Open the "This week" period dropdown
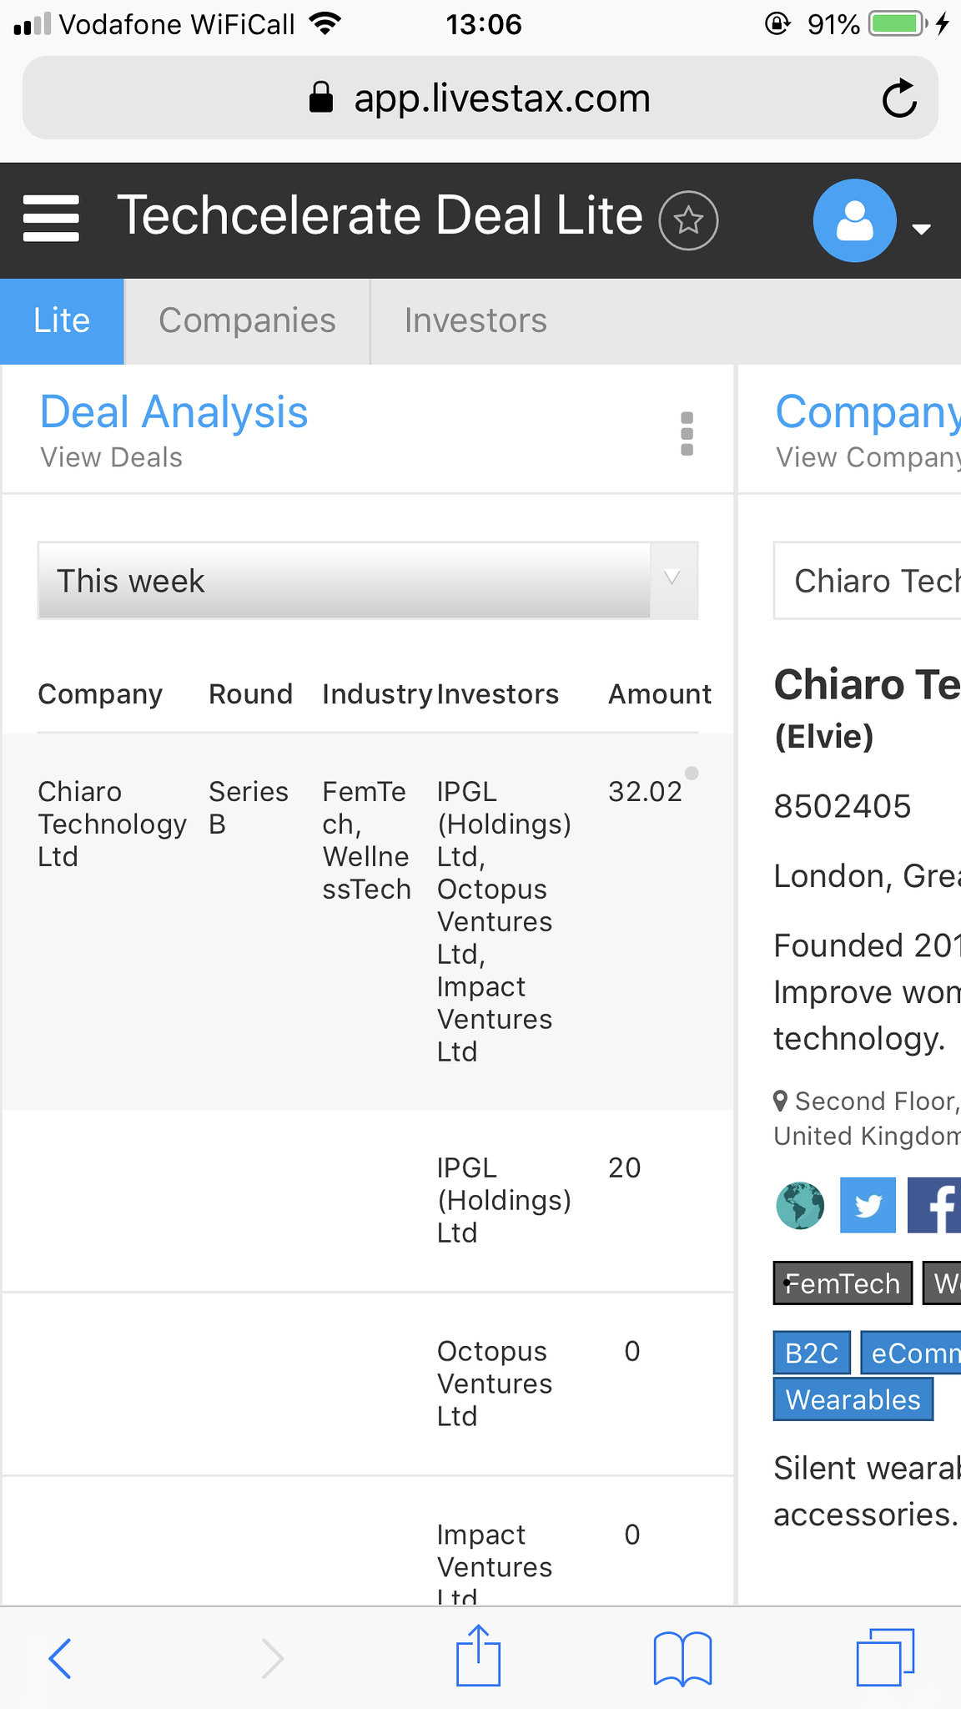 (367, 581)
